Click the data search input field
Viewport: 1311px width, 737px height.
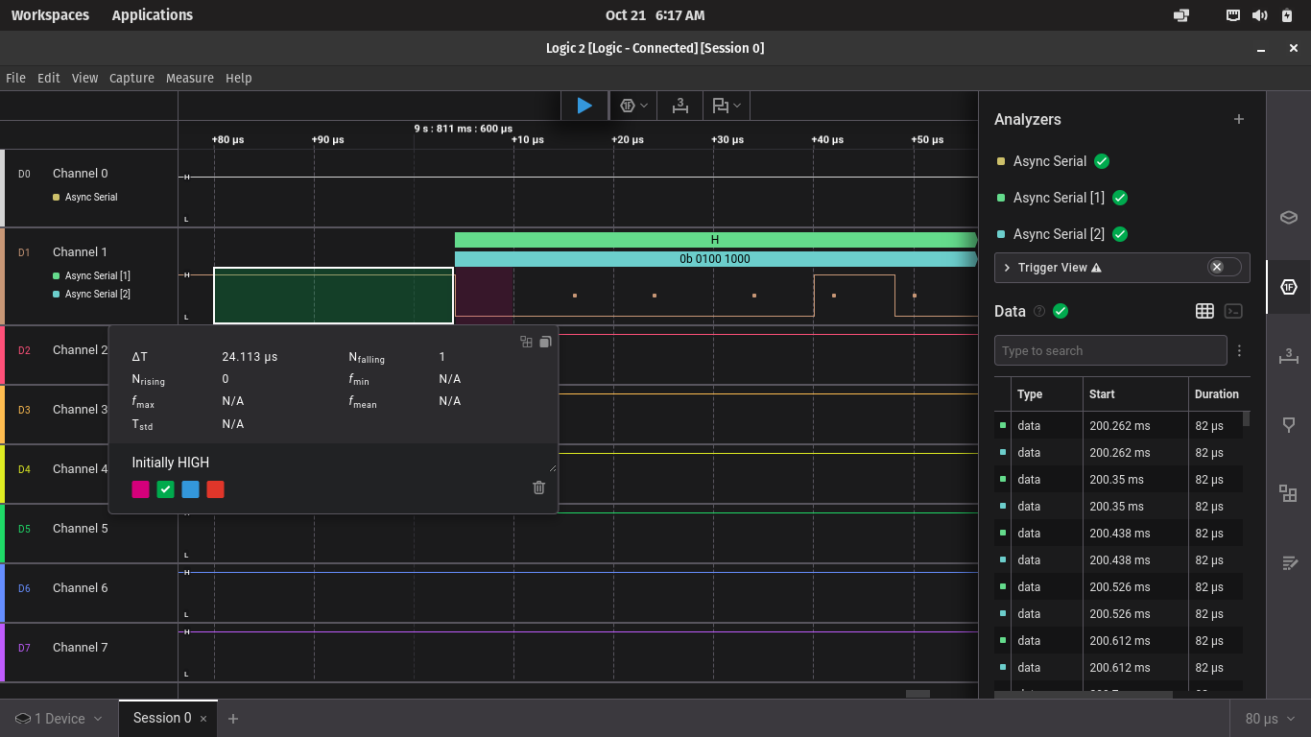pyautogui.click(x=1109, y=350)
